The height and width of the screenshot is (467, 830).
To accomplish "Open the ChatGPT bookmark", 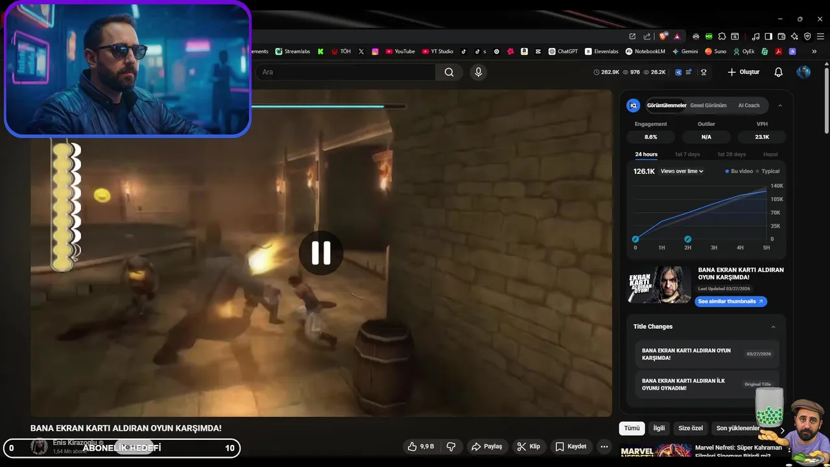I will (563, 51).
